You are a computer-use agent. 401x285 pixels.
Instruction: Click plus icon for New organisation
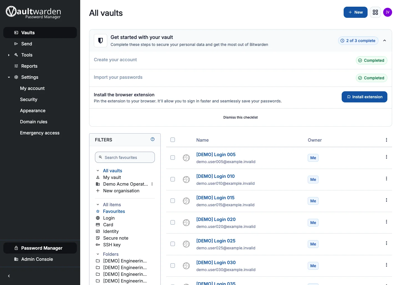(x=98, y=191)
